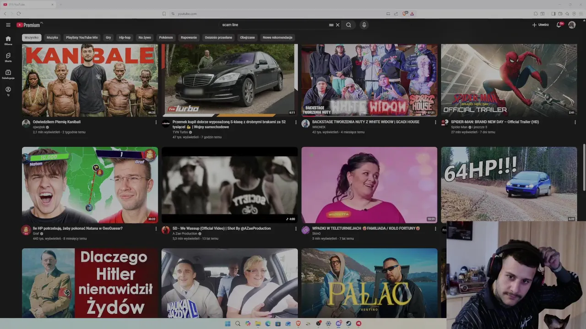Select the Playlisty YouTube Mix chip
The width and height of the screenshot is (586, 329).
pyautogui.click(x=82, y=37)
